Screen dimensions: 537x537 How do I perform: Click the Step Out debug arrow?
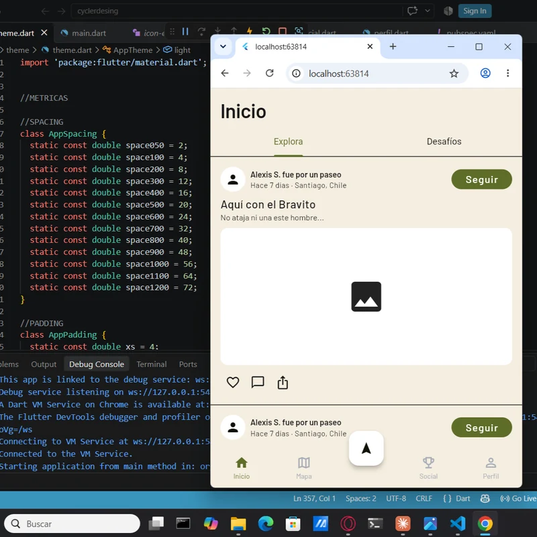(x=234, y=31)
